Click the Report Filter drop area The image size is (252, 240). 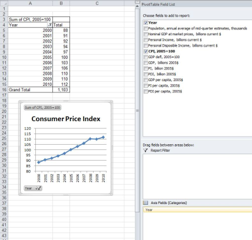(197, 176)
